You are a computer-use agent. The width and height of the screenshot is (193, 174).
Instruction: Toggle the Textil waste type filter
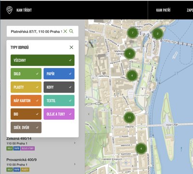coord(59,101)
